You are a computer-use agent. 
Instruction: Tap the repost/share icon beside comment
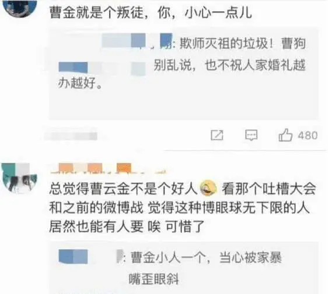coord(217,135)
